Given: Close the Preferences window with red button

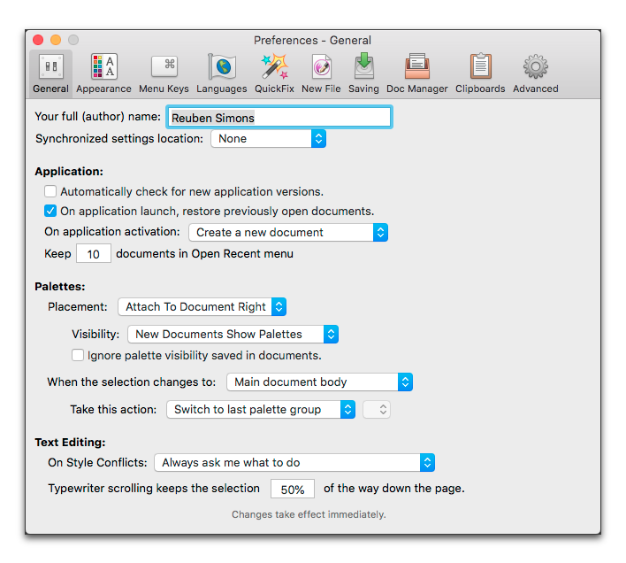Looking at the screenshot, I should 38,40.
